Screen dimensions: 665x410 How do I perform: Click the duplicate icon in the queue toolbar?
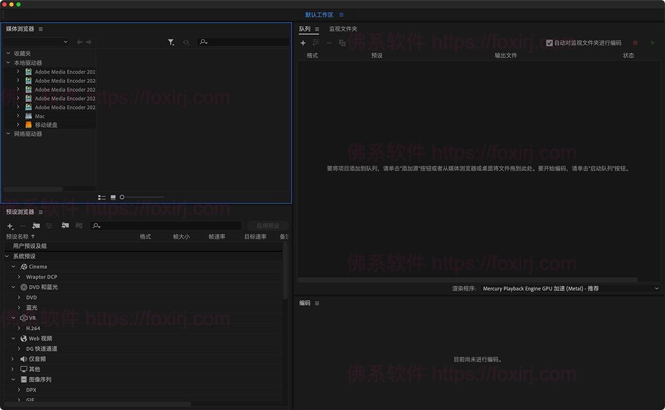342,43
